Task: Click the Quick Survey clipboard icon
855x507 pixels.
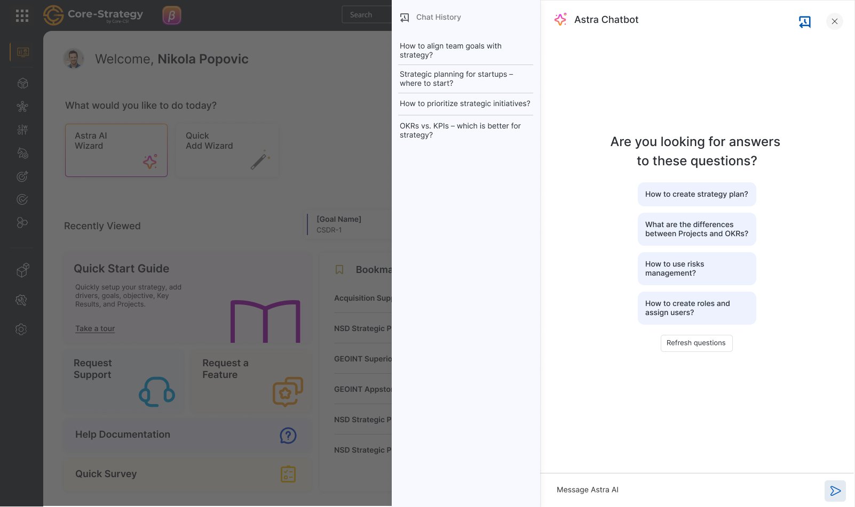Action: [288, 474]
